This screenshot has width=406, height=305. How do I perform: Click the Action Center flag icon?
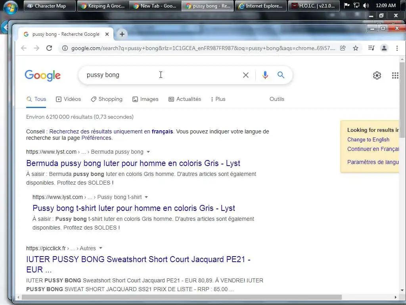click(x=347, y=6)
